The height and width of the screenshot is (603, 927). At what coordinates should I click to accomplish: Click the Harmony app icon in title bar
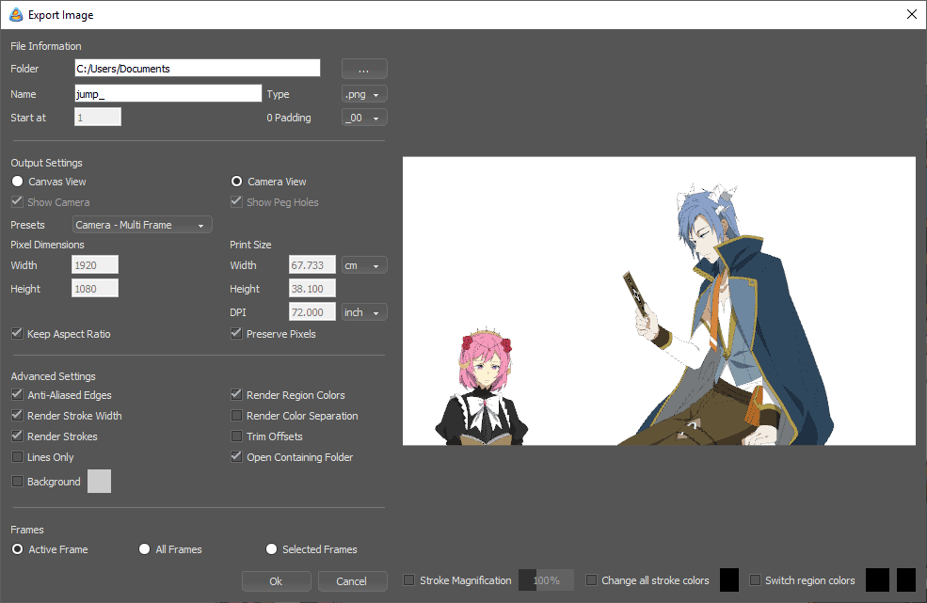click(x=16, y=15)
